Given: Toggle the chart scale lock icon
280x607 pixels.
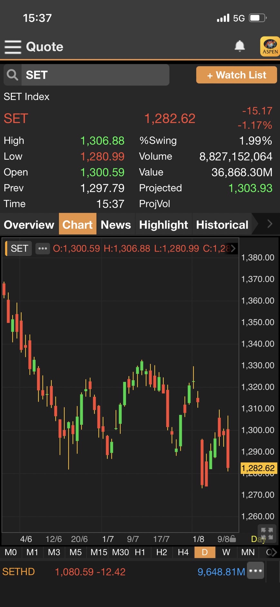Looking at the screenshot, I should (233, 539).
